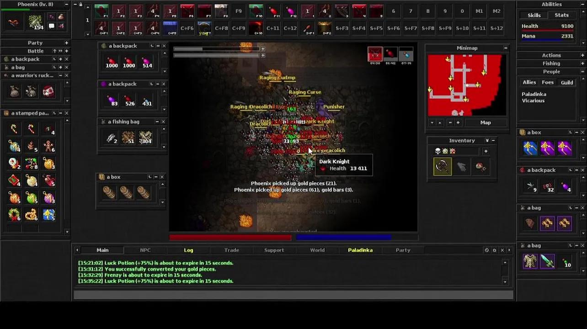Screen dimensions: 587x329
Task: Switch People list to Allies
Action: click(x=529, y=82)
